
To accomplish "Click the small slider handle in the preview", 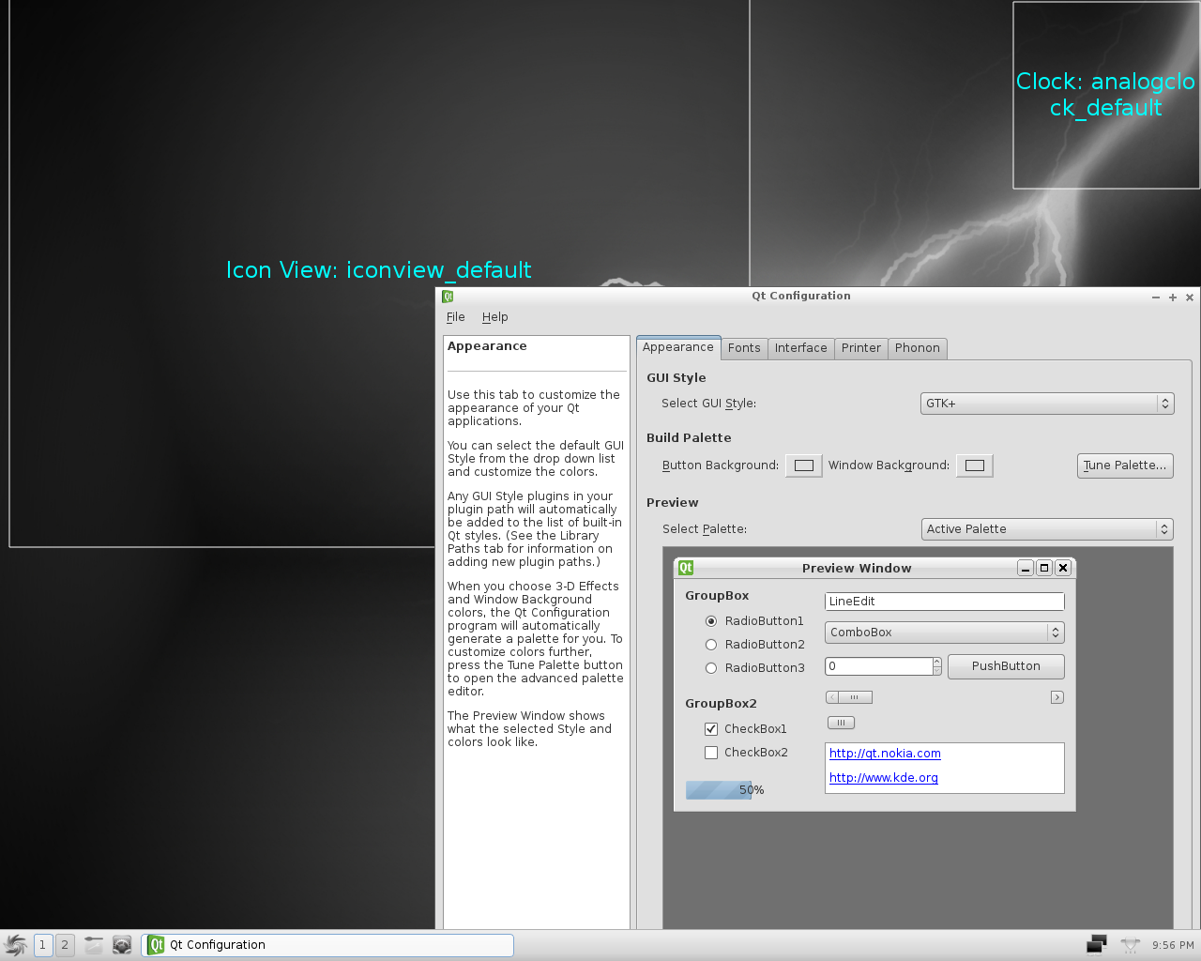I will [841, 723].
